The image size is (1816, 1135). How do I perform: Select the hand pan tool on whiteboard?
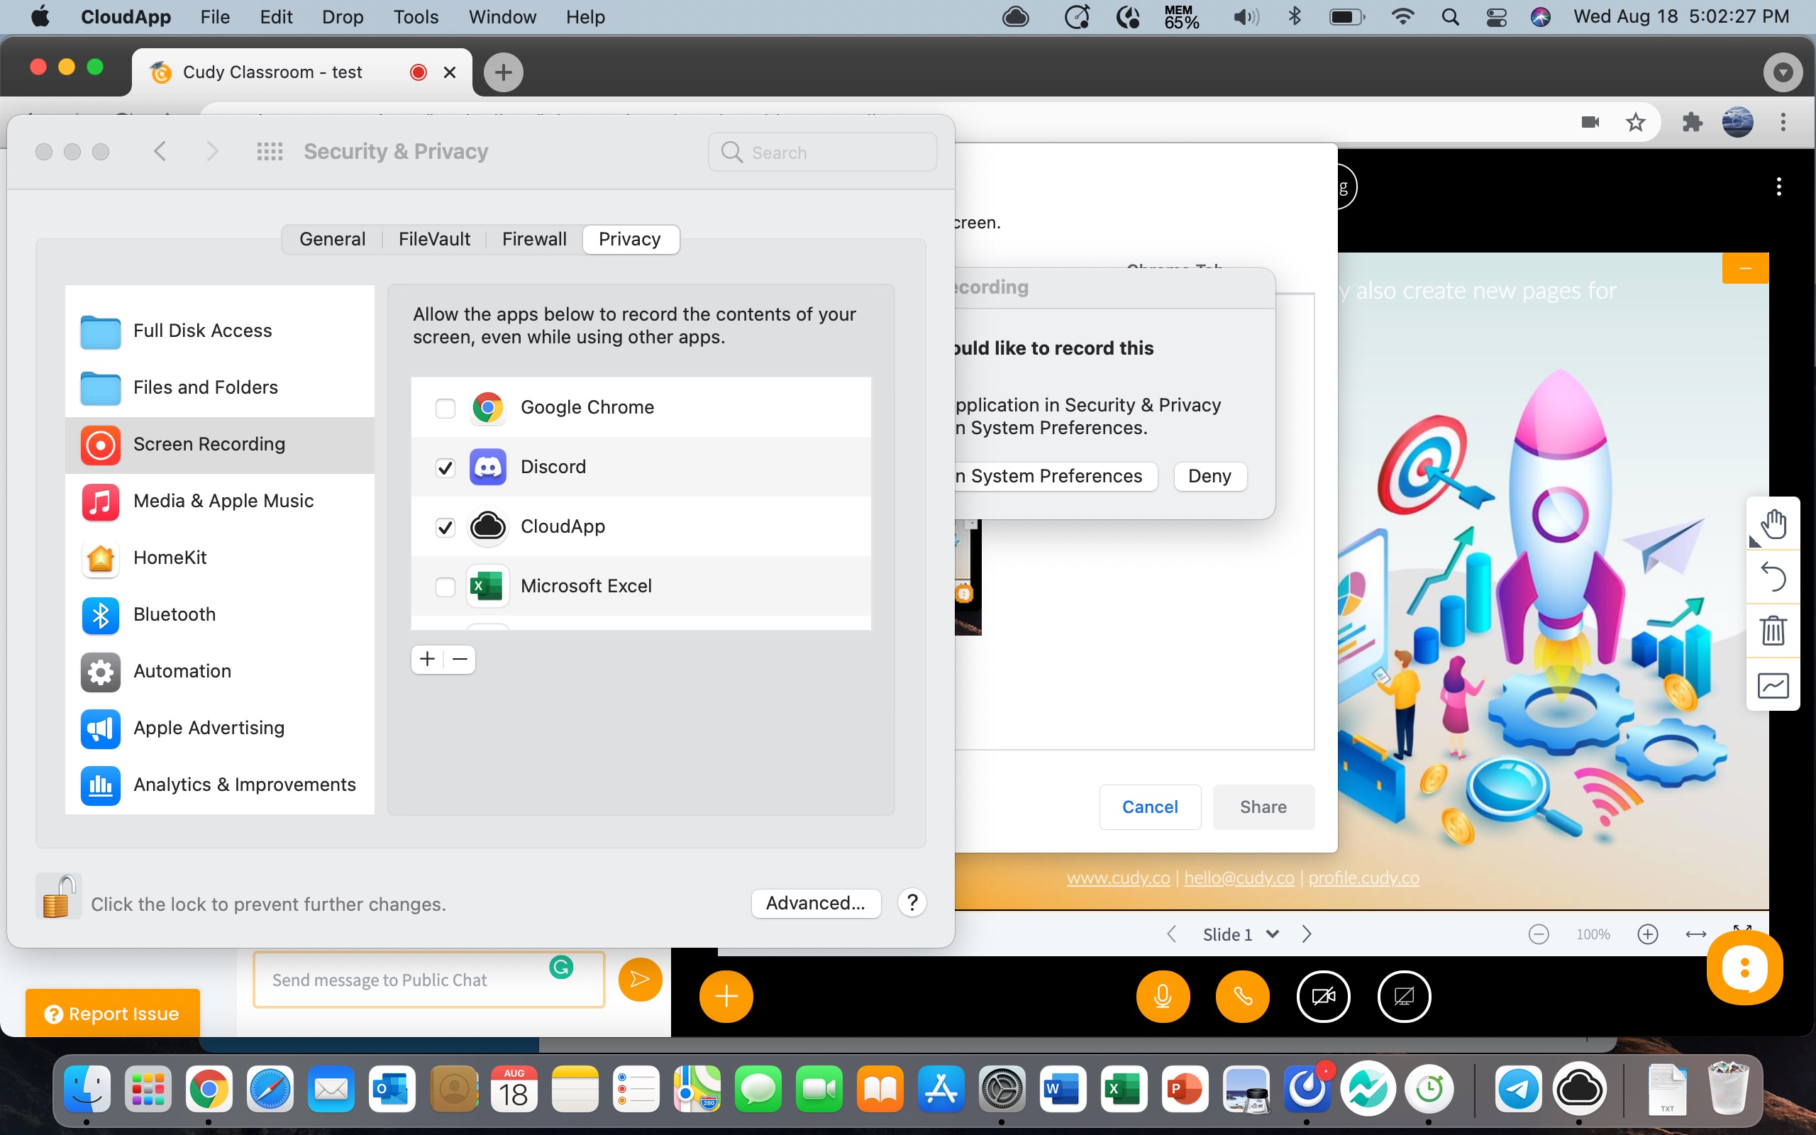pyautogui.click(x=1773, y=524)
